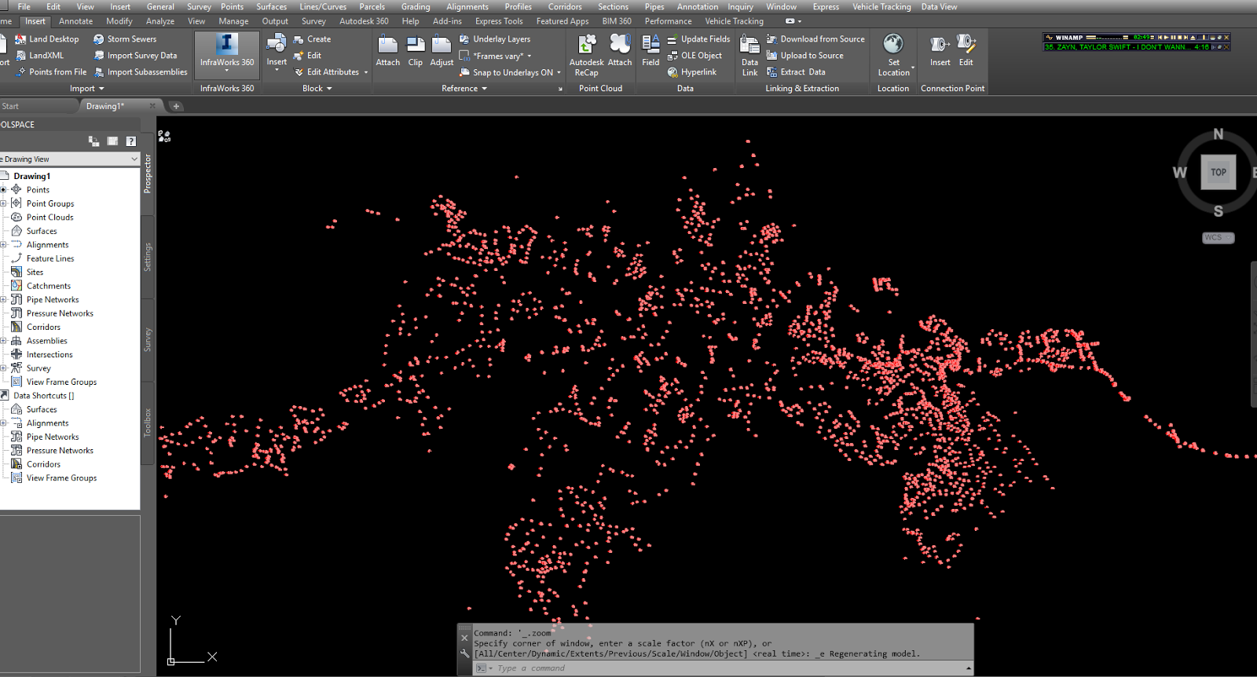Image resolution: width=1257 pixels, height=677 pixels.
Task: Toggle the WCS coordinate system button
Action: 1218,237
